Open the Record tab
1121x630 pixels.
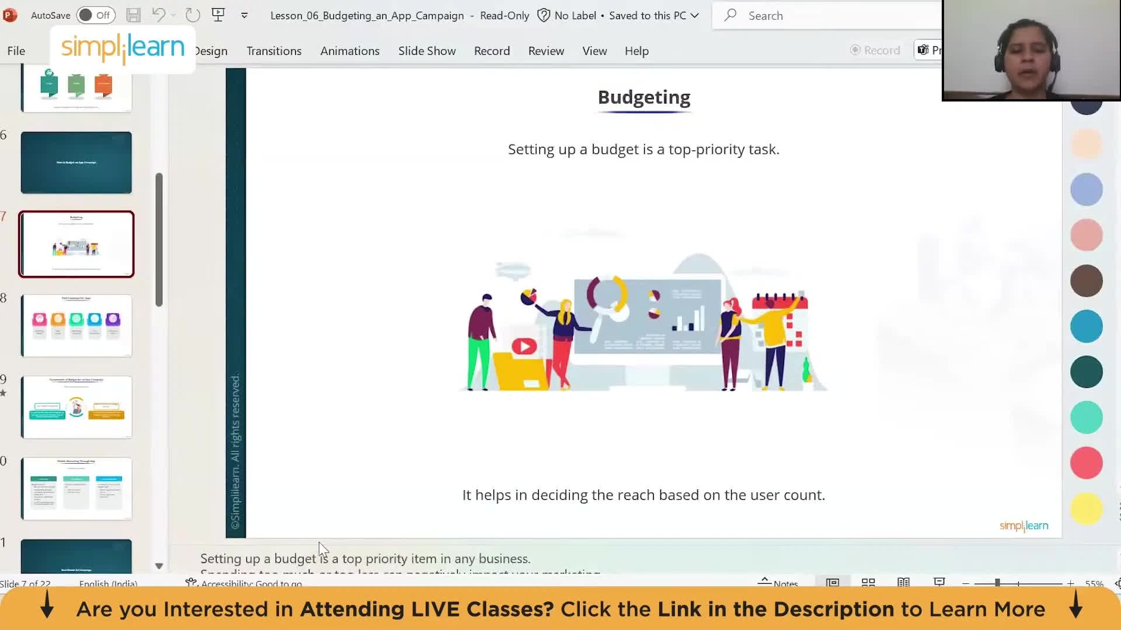[x=492, y=51]
